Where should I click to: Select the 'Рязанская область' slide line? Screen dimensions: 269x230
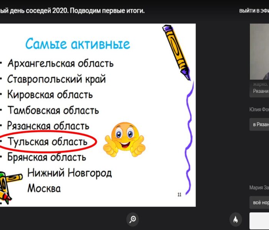pos(48,126)
